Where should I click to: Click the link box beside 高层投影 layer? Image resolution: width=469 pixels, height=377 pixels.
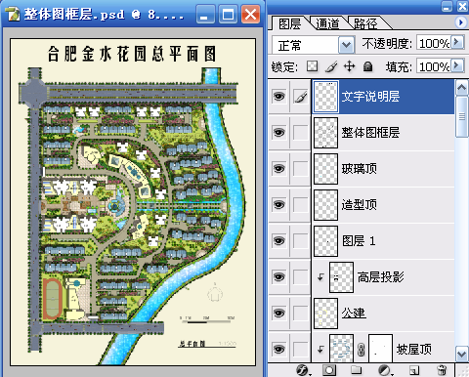point(300,277)
